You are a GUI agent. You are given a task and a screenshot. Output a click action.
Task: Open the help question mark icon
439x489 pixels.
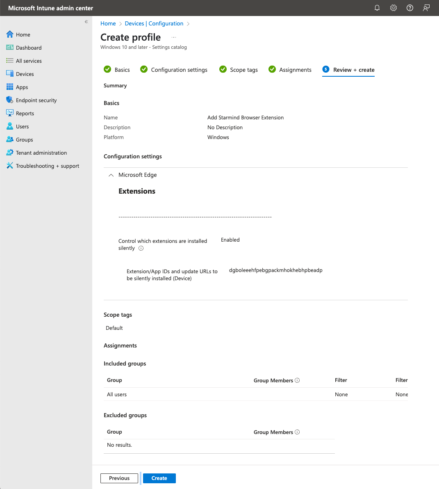click(x=410, y=8)
